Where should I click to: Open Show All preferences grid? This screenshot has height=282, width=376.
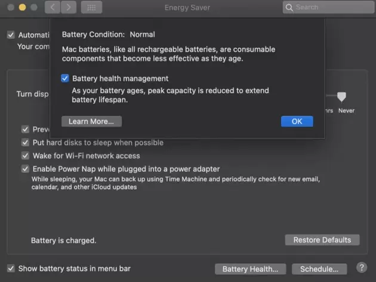pyautogui.click(x=91, y=8)
